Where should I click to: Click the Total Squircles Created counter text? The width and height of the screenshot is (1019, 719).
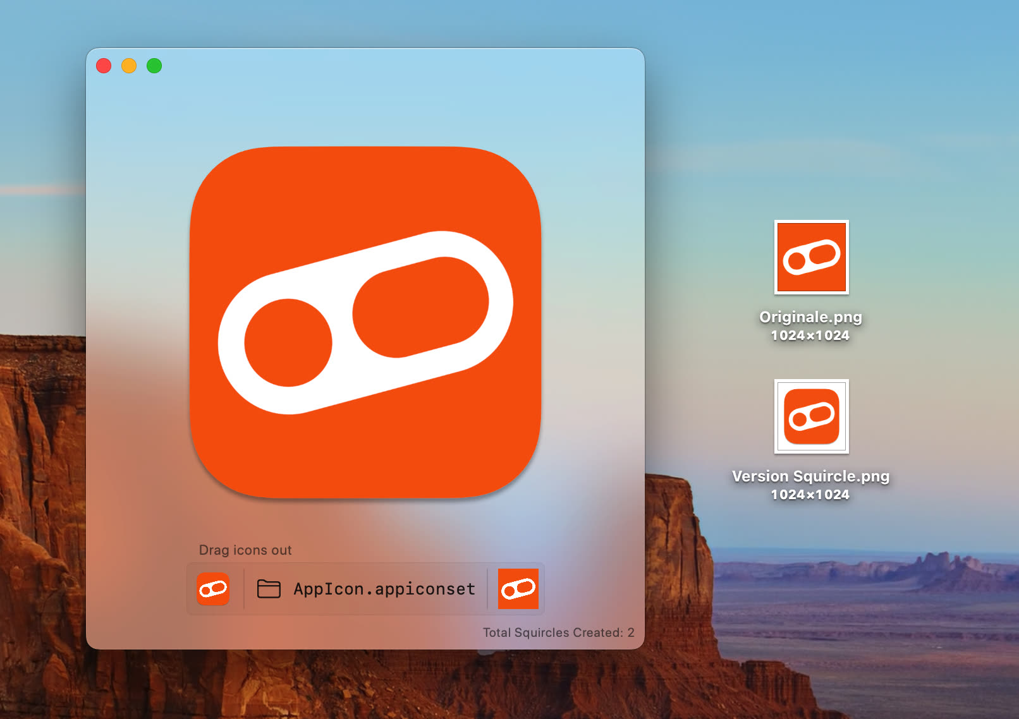pyautogui.click(x=558, y=632)
